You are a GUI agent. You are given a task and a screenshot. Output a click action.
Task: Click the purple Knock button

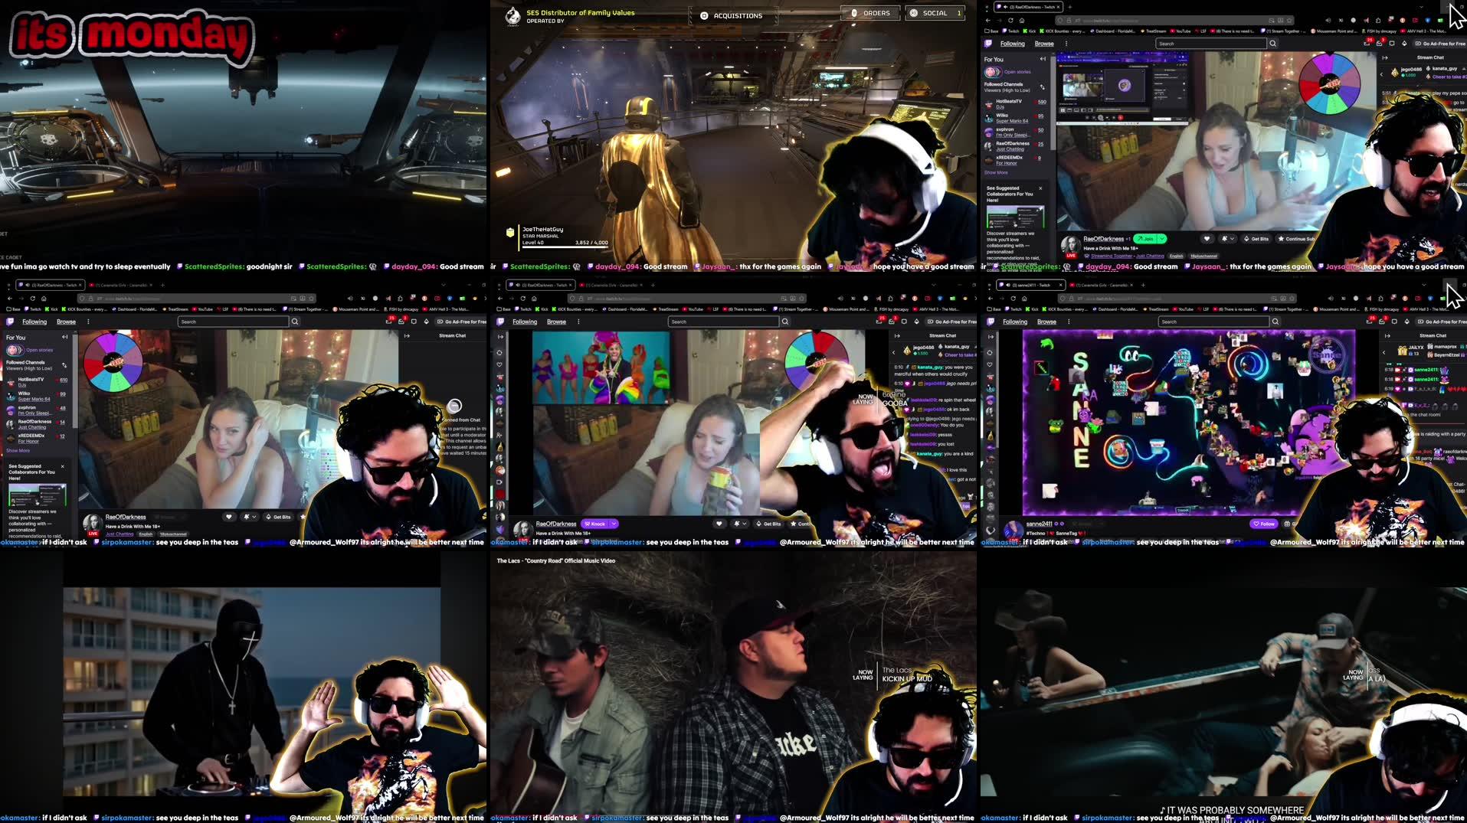(594, 524)
